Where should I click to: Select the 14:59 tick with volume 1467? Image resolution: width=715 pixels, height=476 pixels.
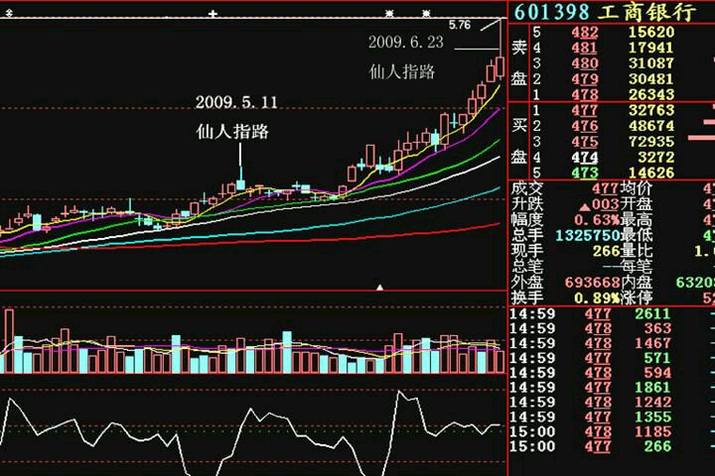pyautogui.click(x=612, y=343)
